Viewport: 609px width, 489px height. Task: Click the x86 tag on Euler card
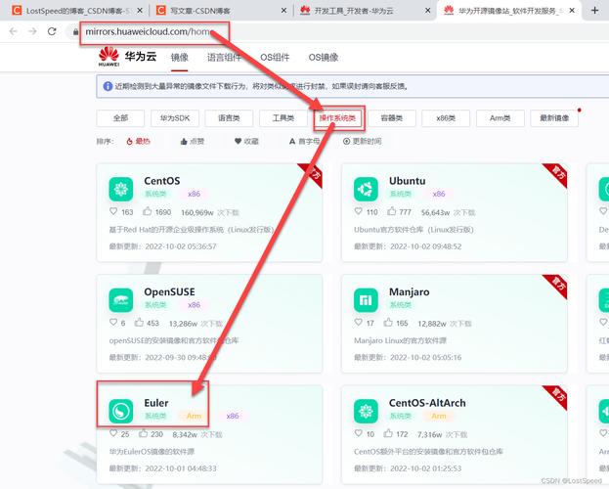point(233,416)
